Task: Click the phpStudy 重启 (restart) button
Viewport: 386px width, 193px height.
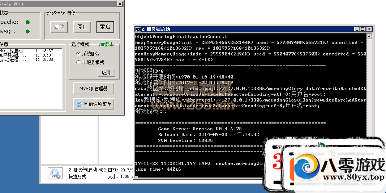Action: (105, 27)
